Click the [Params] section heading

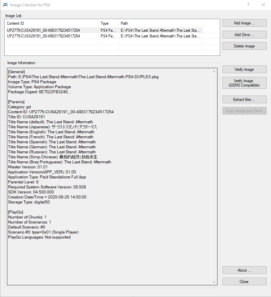pyautogui.click(x=16, y=102)
